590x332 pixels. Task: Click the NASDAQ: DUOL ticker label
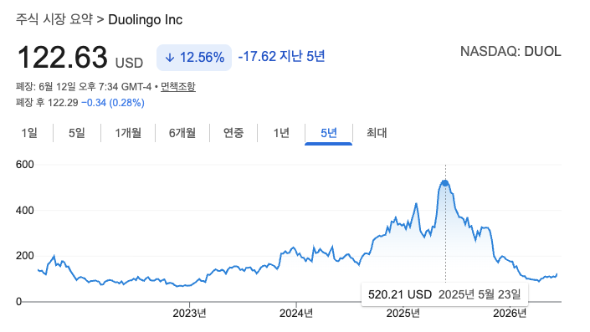[x=510, y=52]
